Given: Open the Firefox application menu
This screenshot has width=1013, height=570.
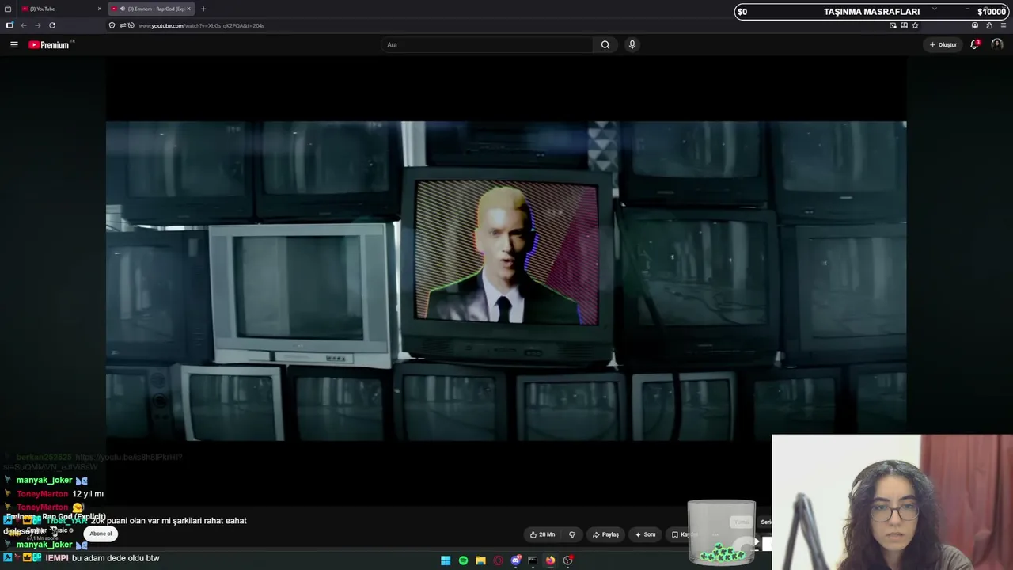Looking at the screenshot, I should pos(1004,25).
